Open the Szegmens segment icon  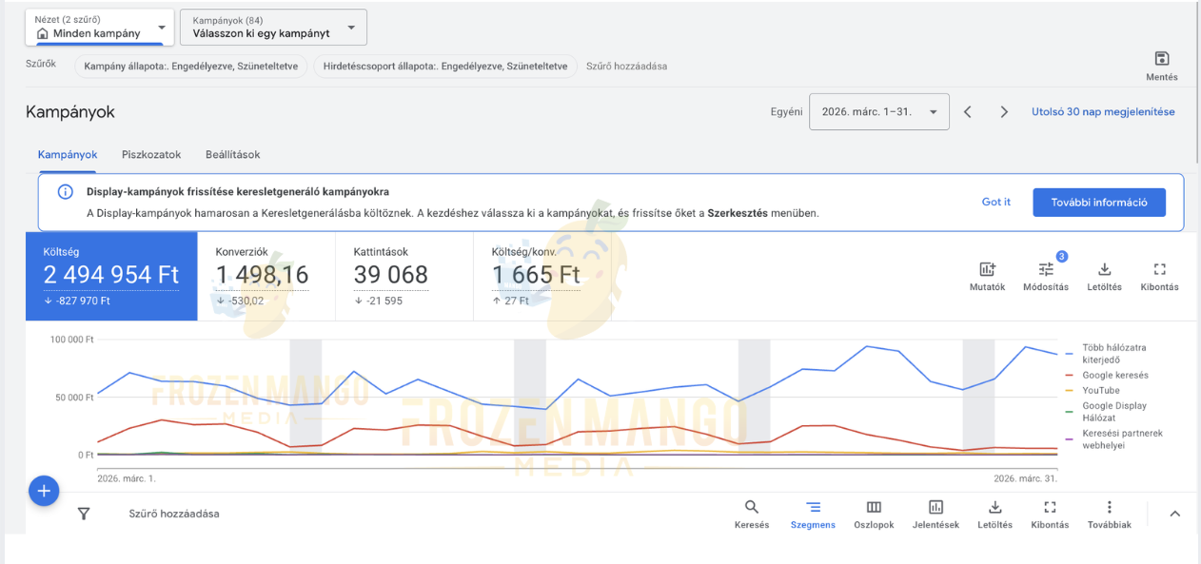[x=813, y=507]
